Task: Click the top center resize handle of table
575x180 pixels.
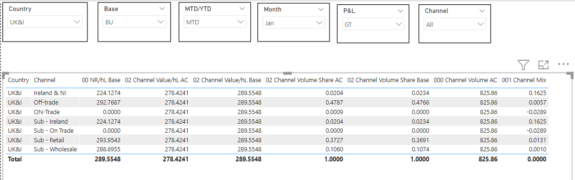Action: [x=287, y=73]
